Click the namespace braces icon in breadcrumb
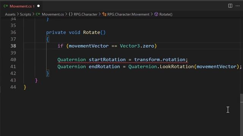 coord(71,14)
